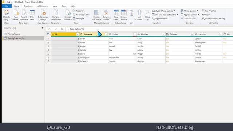Click the Id column data type icon

(53, 34)
